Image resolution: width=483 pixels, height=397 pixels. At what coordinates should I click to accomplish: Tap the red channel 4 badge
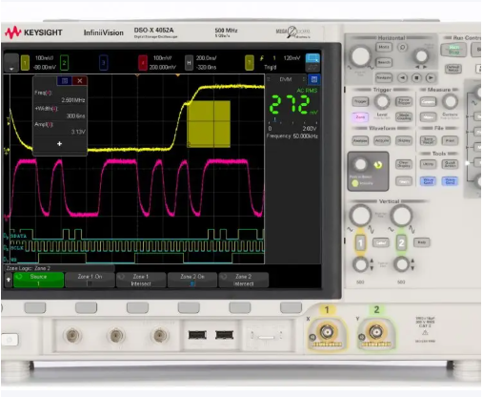click(143, 63)
